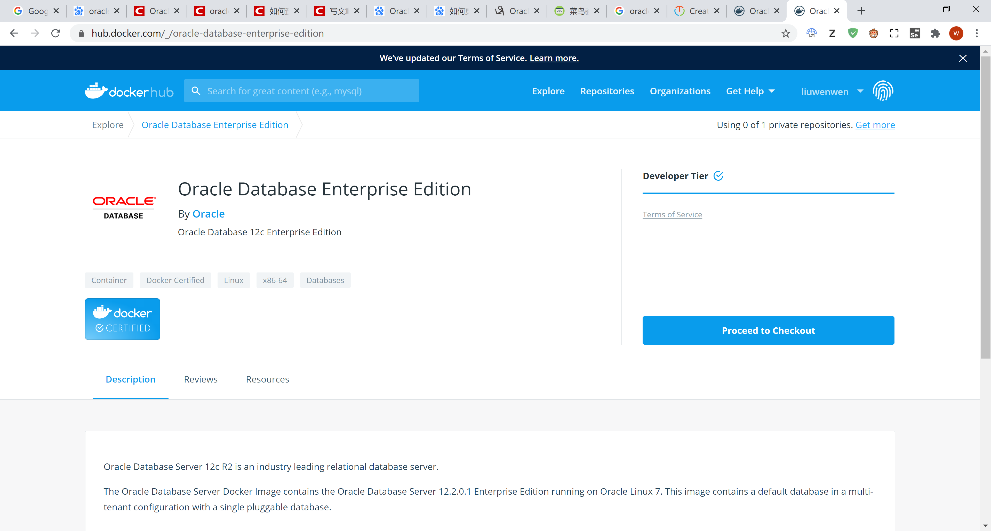Click the Learn more link

tap(554, 58)
